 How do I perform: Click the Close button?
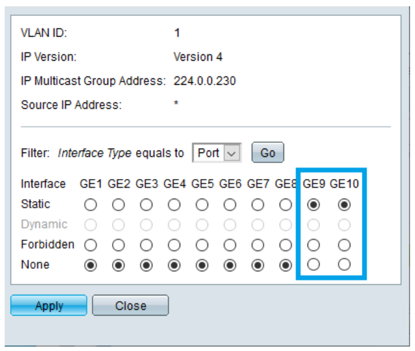pos(130,305)
